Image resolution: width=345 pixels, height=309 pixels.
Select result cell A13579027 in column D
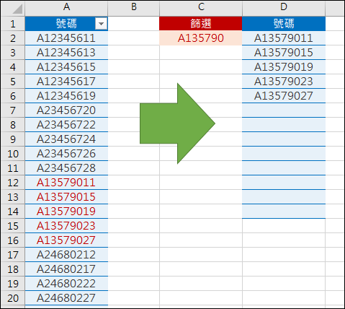[284, 96]
